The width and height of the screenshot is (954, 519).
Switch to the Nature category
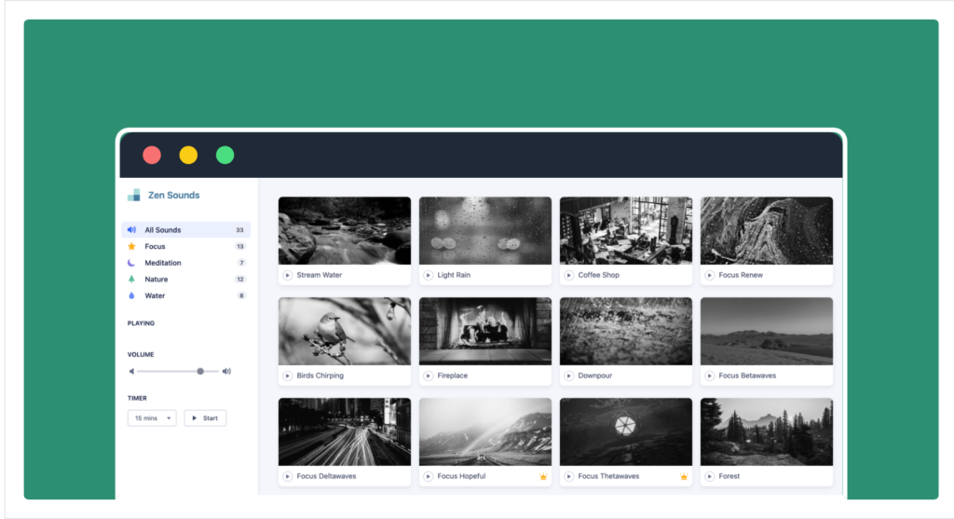pos(186,280)
